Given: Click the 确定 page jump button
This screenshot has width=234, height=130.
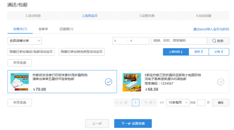Looking at the screenshot, I should point(221,103).
